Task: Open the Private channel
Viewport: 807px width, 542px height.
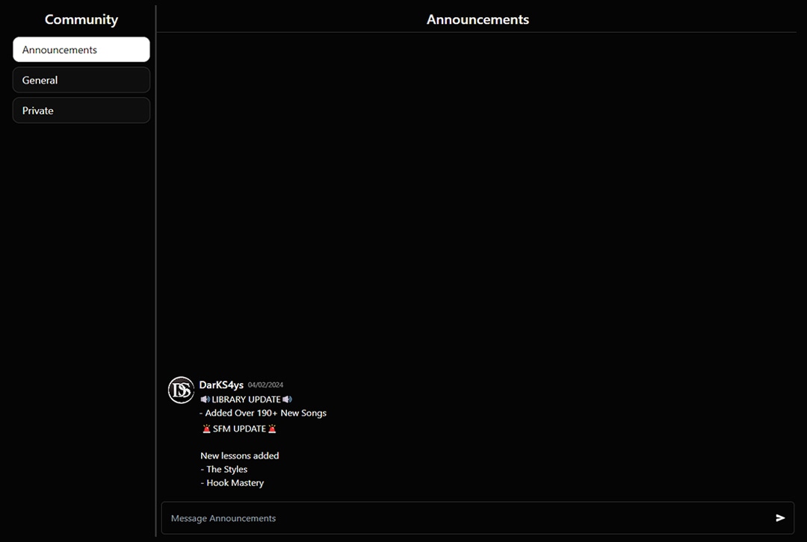Action: (81, 110)
